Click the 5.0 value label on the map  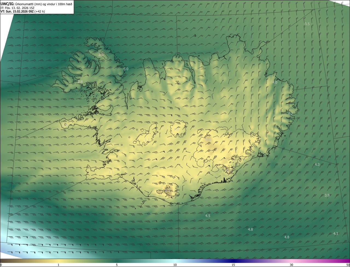point(126,69)
